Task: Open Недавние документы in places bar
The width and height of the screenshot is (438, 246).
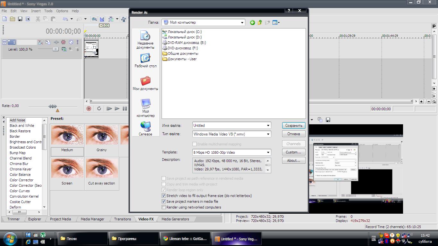Action: tap(145, 40)
